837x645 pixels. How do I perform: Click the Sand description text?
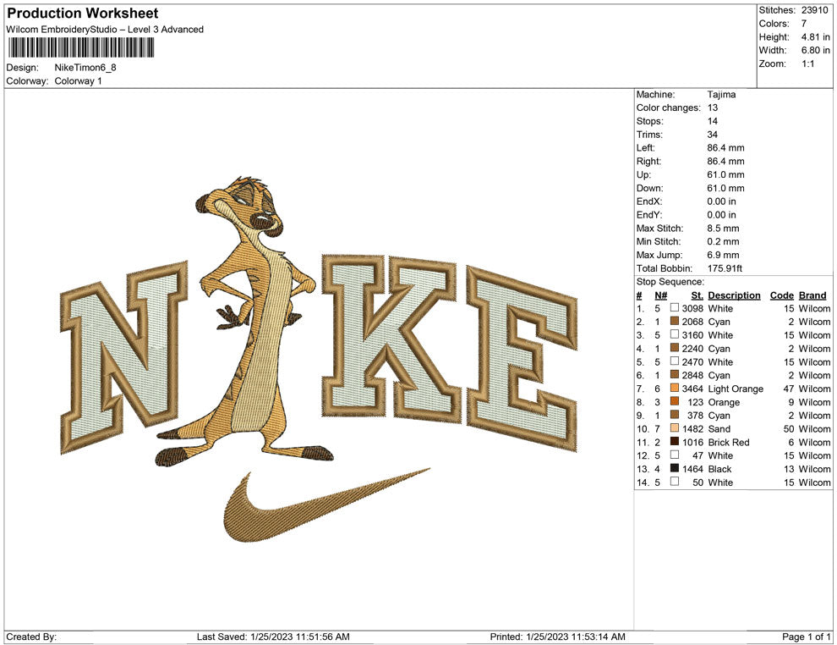pyautogui.click(x=719, y=428)
